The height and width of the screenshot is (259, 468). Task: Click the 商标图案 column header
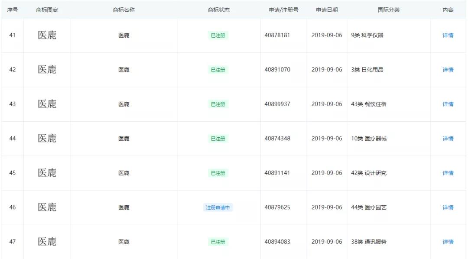point(47,10)
